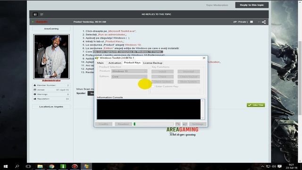Click inside the black Information Console area
The image size is (302, 170).
(x=149, y=109)
